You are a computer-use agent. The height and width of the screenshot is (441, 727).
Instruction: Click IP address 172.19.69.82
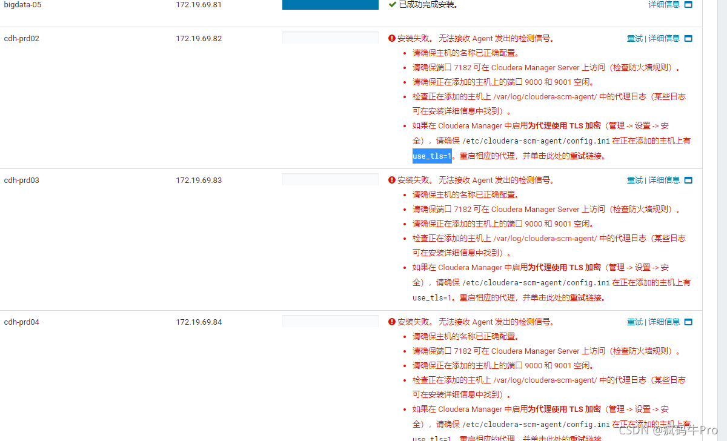tap(199, 38)
